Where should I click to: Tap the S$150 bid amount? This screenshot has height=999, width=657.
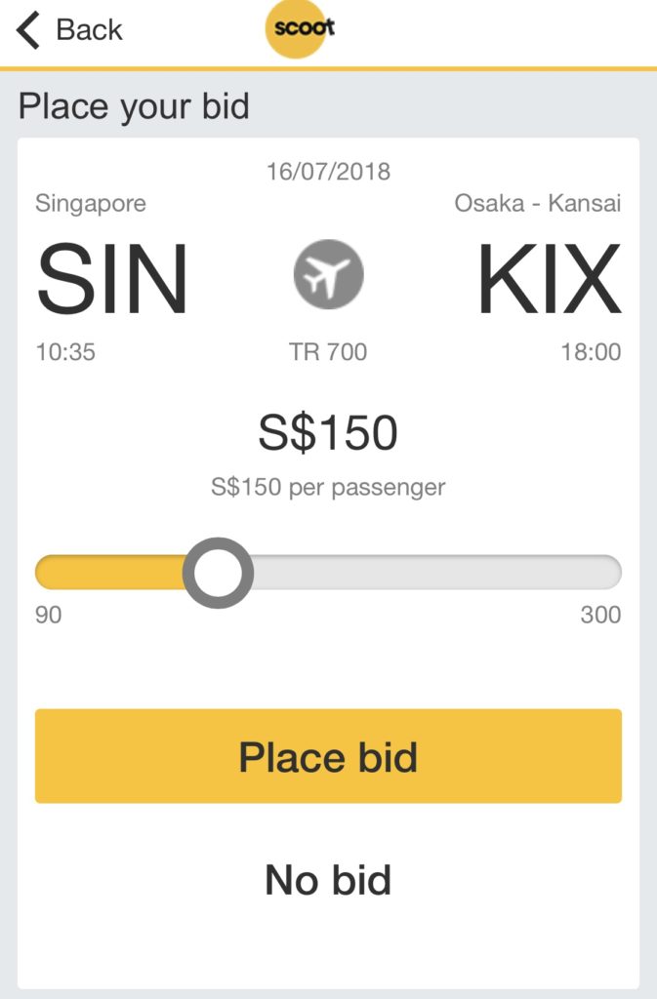point(328,435)
